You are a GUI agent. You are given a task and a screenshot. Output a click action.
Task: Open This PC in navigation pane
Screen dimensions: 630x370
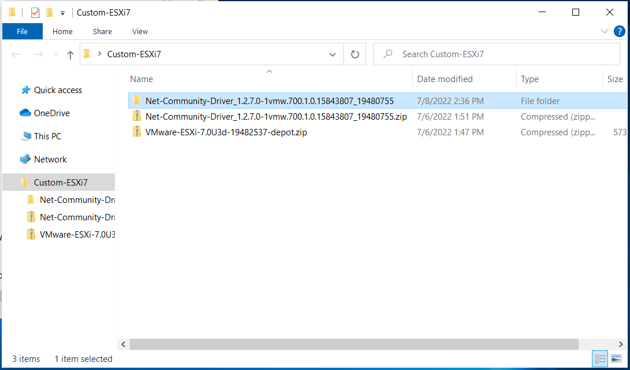(47, 136)
